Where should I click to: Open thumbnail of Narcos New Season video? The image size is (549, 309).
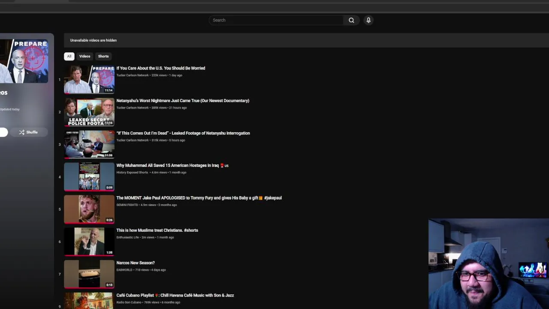(x=89, y=274)
